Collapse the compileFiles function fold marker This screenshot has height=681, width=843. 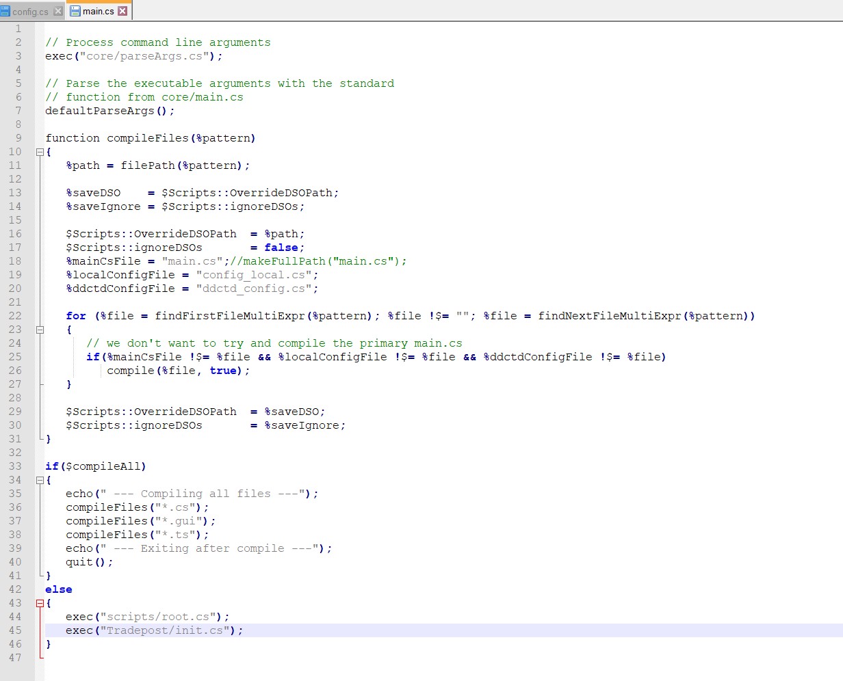[x=40, y=152]
